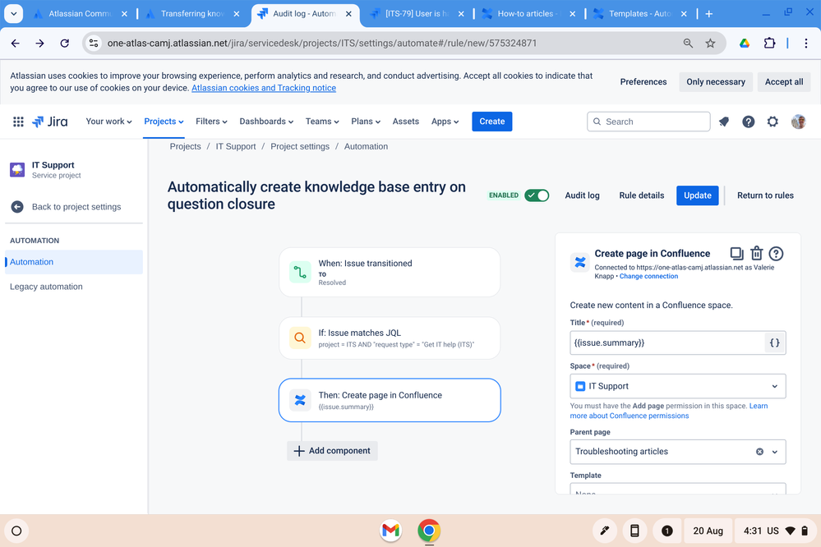Open Jira settings gear icon
This screenshot has height=547, width=821.
[773, 122]
